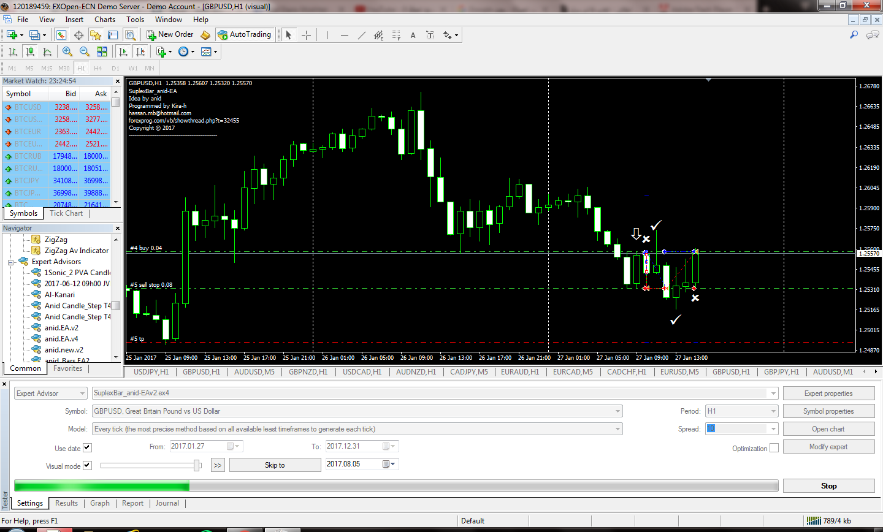Viewport: 883px width, 532px height.
Task: Open the Model dropdown list
Action: pyautogui.click(x=617, y=429)
